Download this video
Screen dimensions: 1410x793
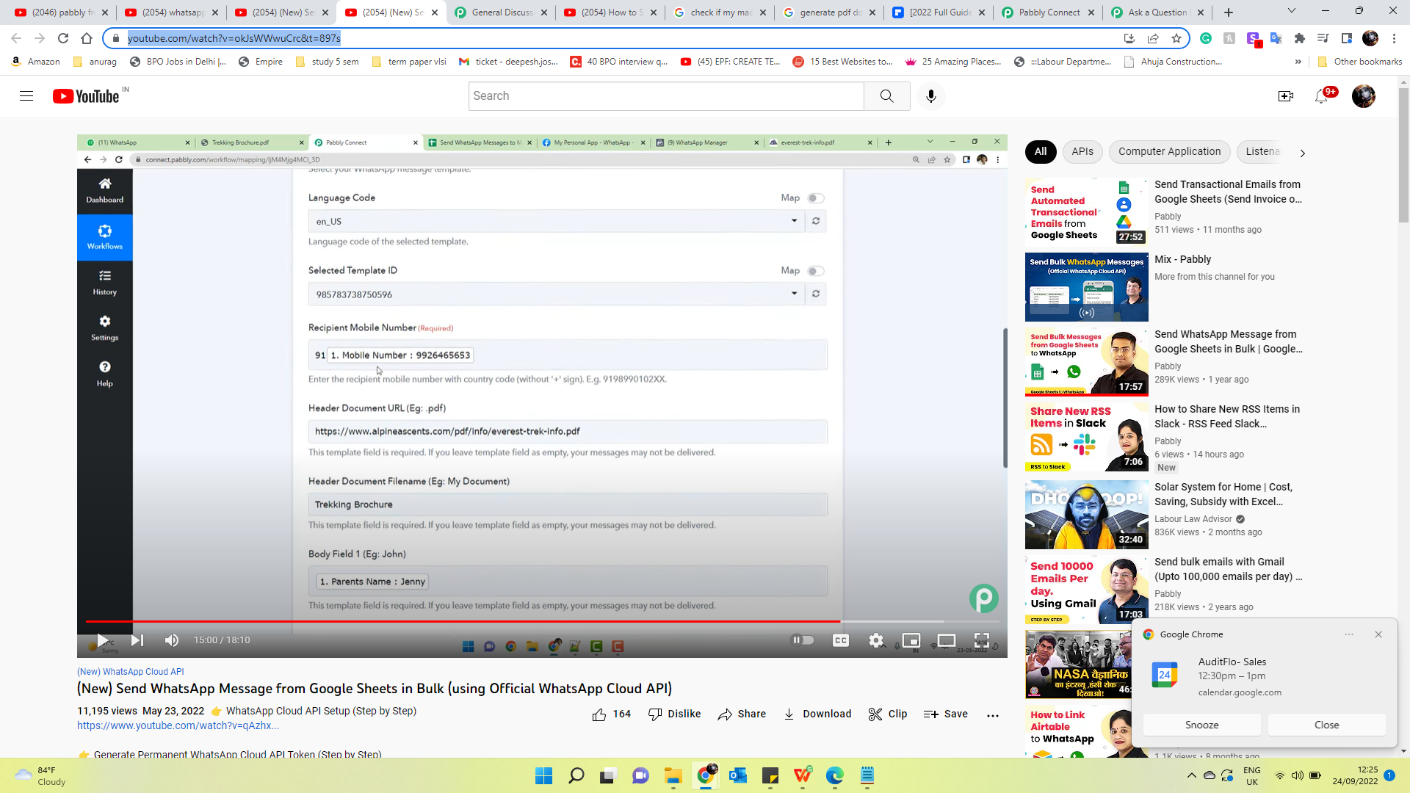(x=817, y=714)
